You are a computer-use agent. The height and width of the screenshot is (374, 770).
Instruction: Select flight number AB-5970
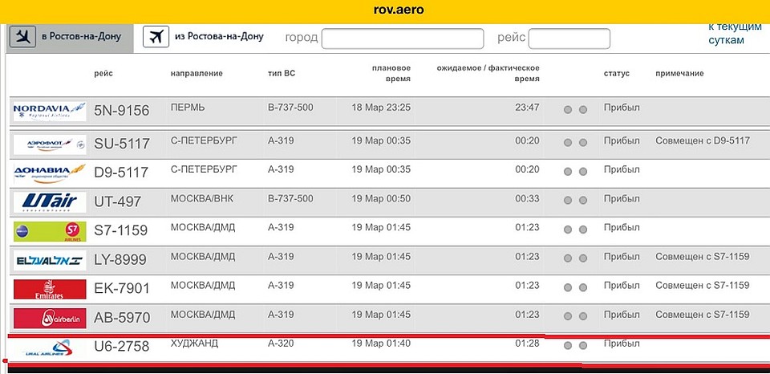pyautogui.click(x=122, y=318)
